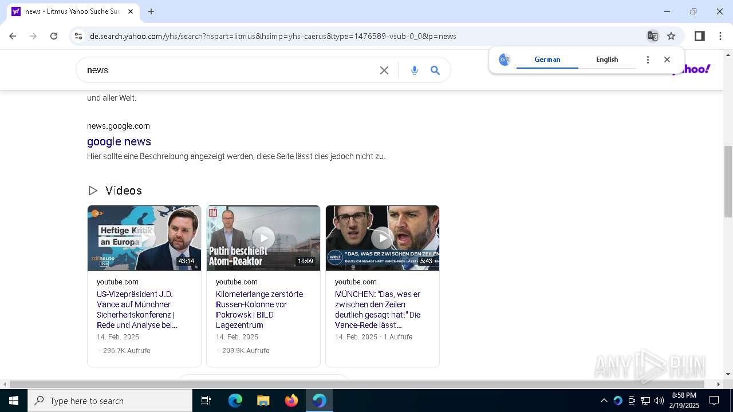Click the search field containing news

(x=229, y=70)
